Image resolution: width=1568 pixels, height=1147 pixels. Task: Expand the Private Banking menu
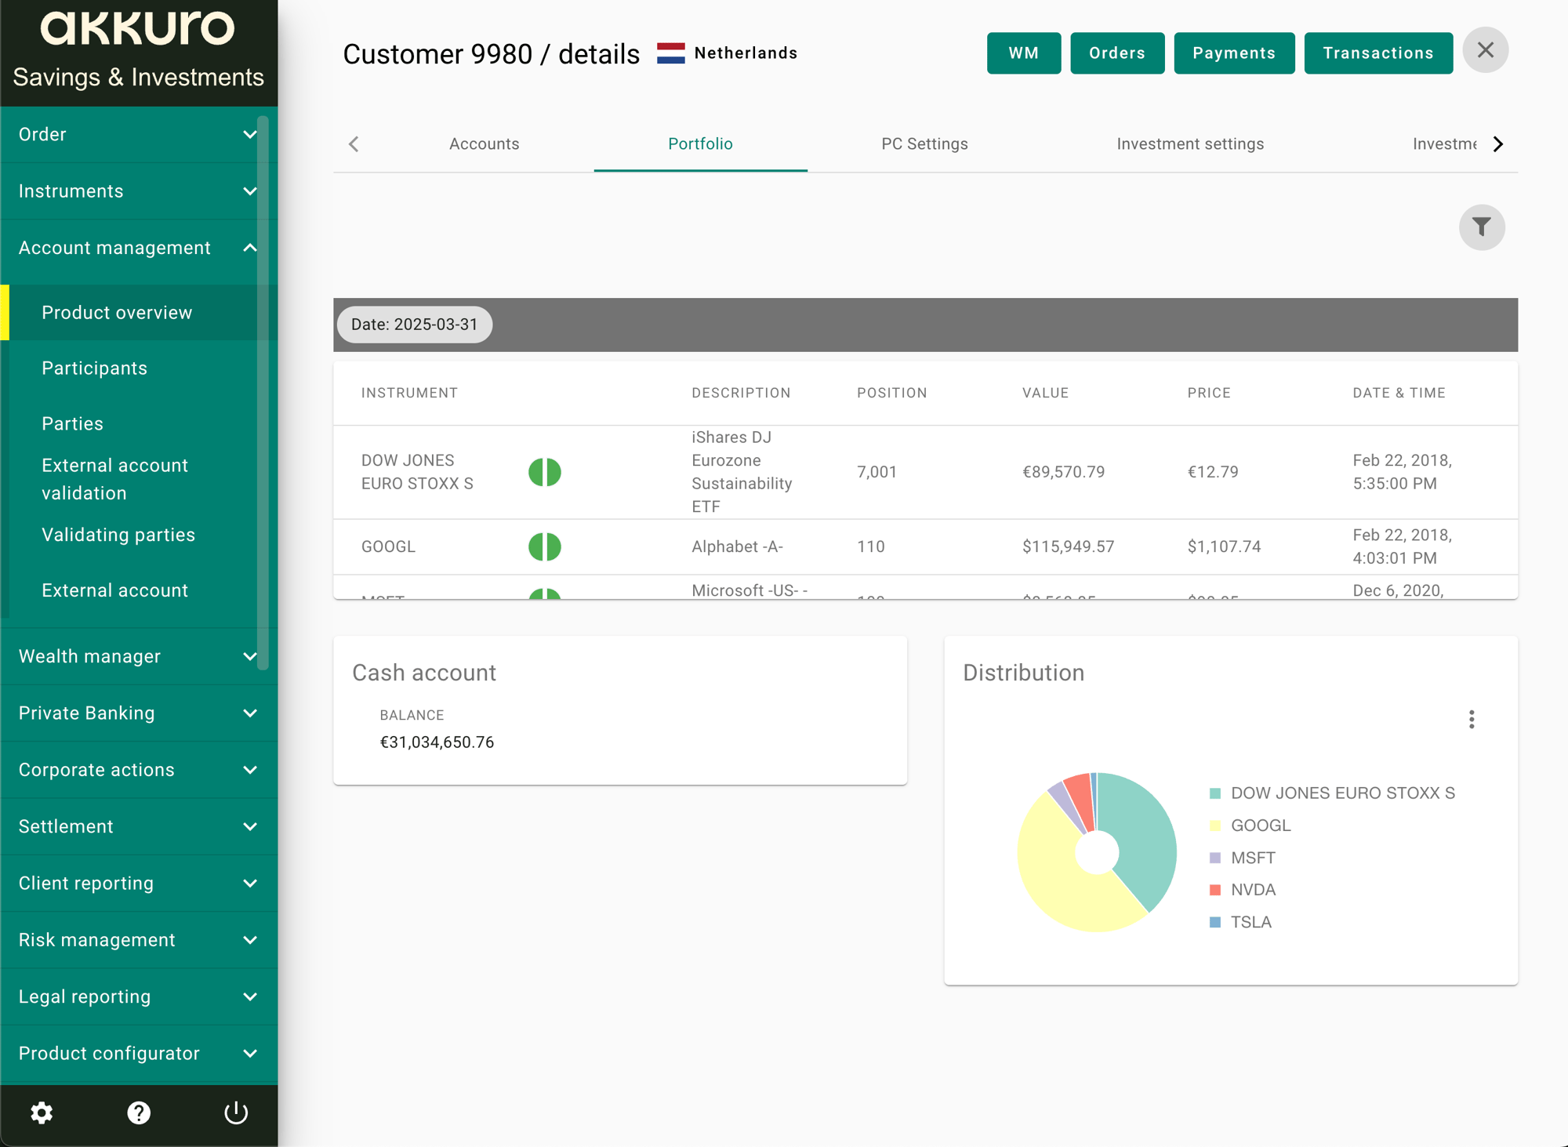(x=139, y=713)
